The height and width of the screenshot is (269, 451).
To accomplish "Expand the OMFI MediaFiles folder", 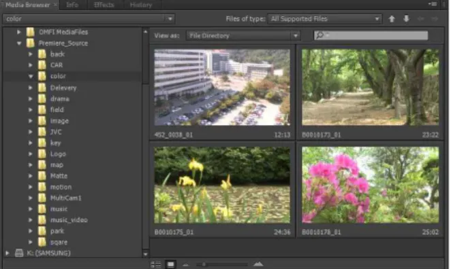I will click(x=19, y=32).
